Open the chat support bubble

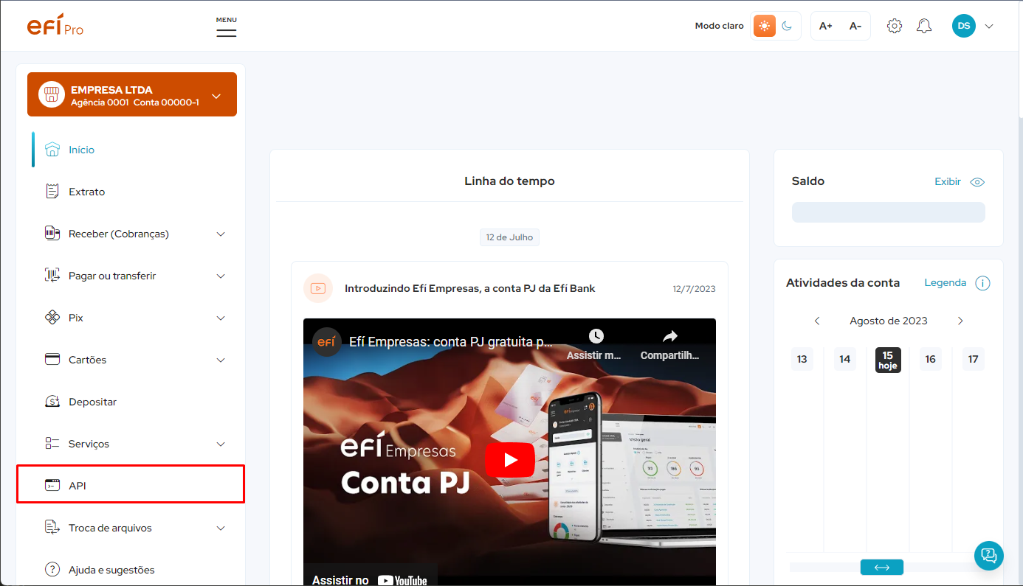tap(988, 555)
